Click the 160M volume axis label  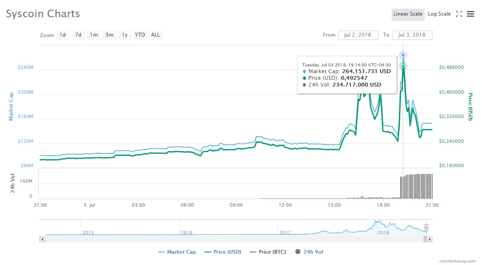pos(26,181)
